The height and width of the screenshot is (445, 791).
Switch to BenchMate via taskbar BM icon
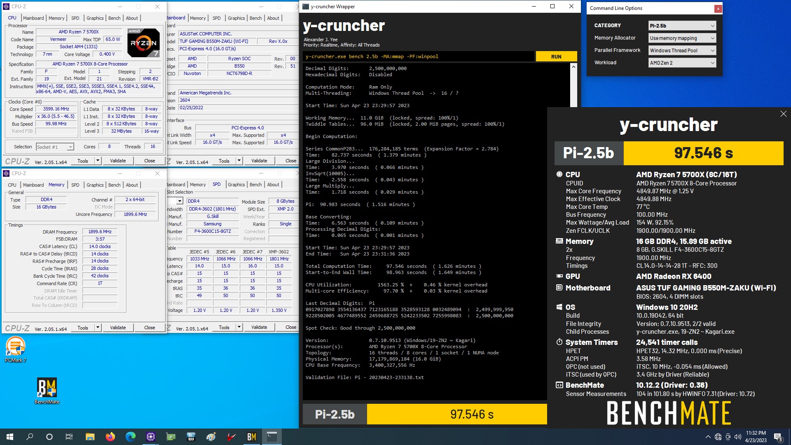tap(251, 437)
